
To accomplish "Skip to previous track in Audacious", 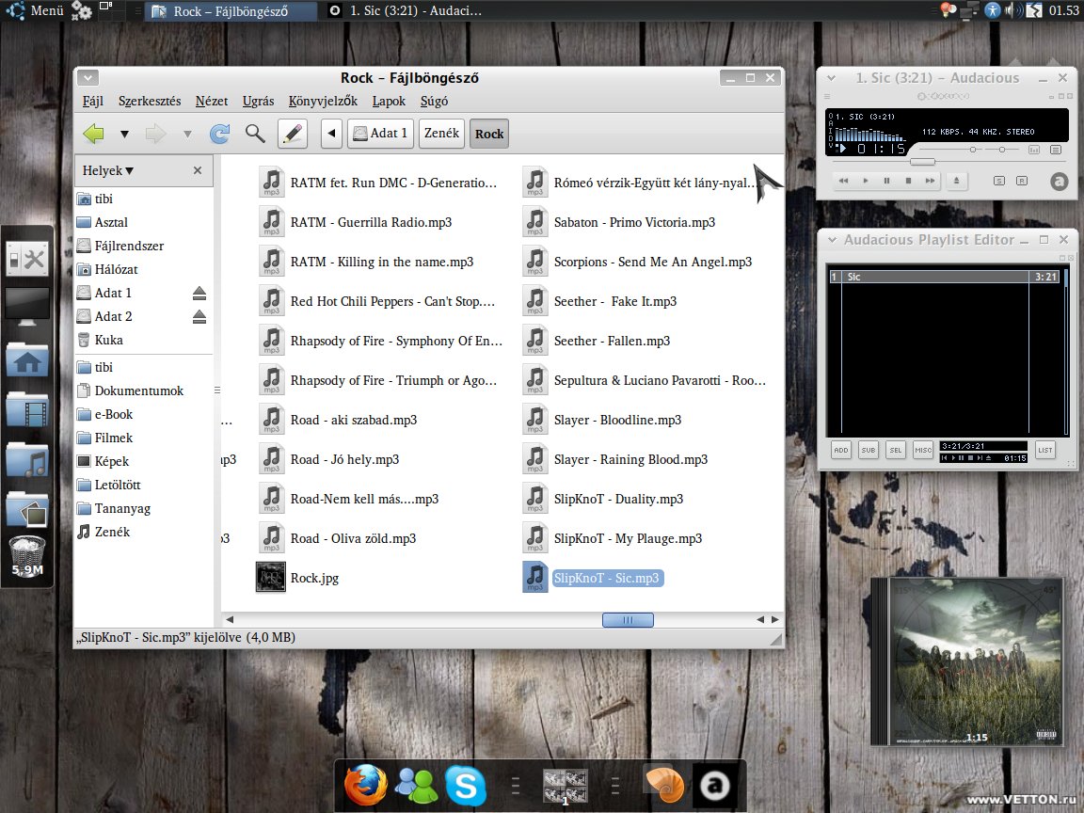I will tap(843, 181).
